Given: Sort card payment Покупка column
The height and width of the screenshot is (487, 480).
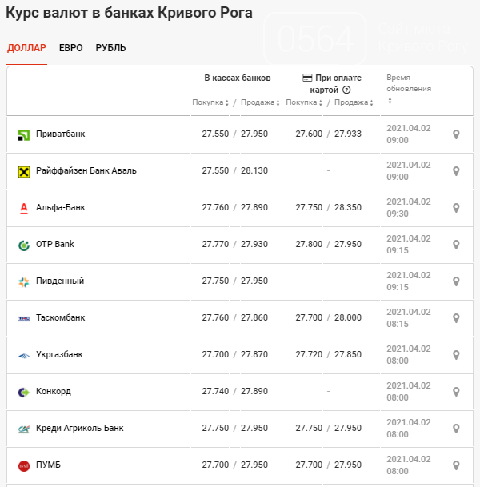Looking at the screenshot, I should (x=304, y=102).
